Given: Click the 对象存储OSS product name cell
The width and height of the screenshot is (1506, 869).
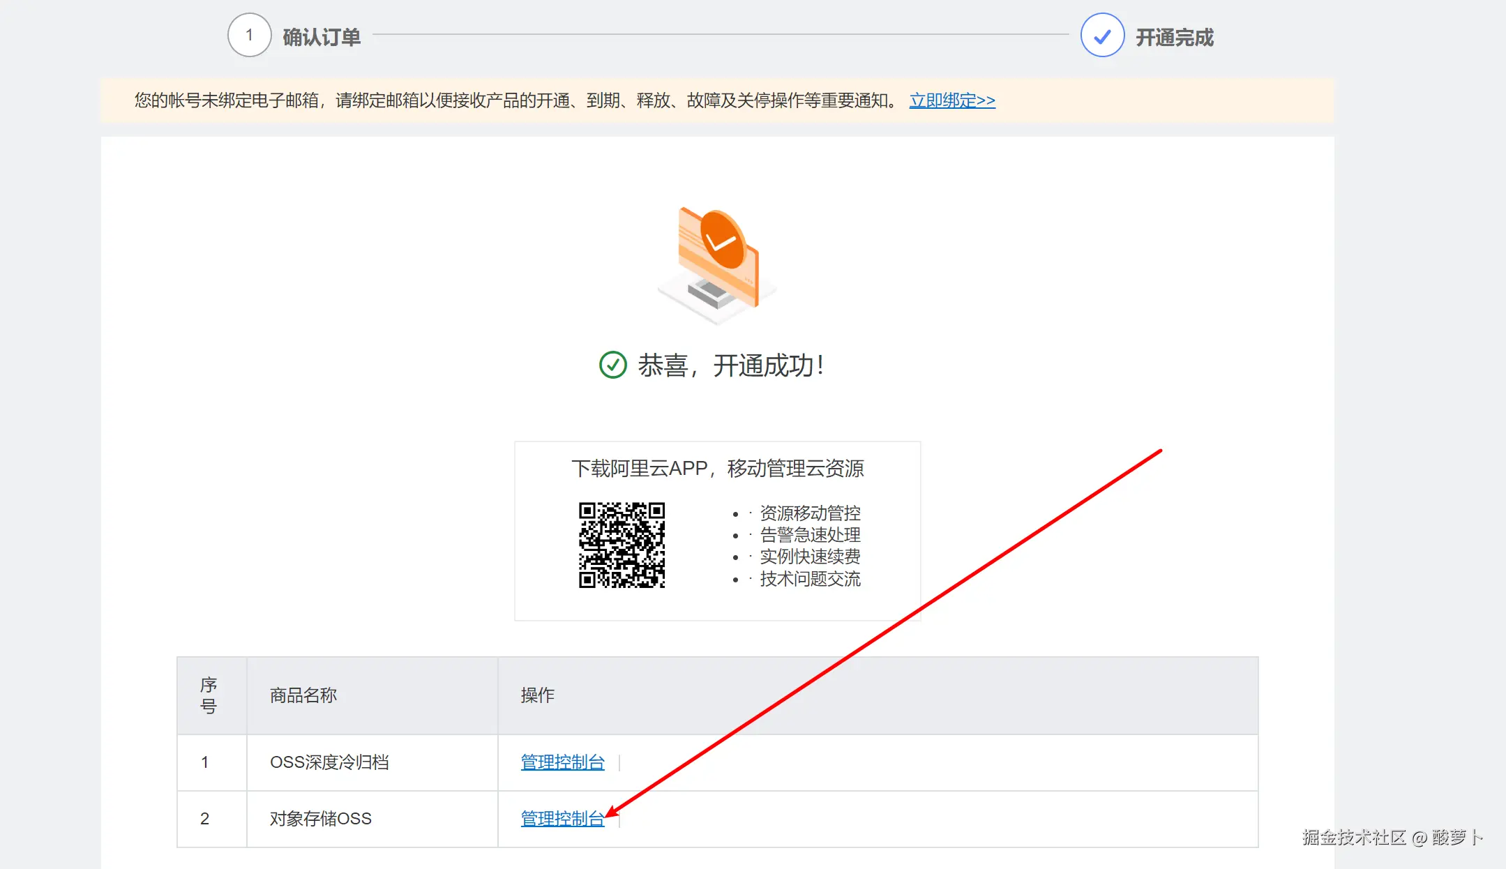Looking at the screenshot, I should pos(321,819).
